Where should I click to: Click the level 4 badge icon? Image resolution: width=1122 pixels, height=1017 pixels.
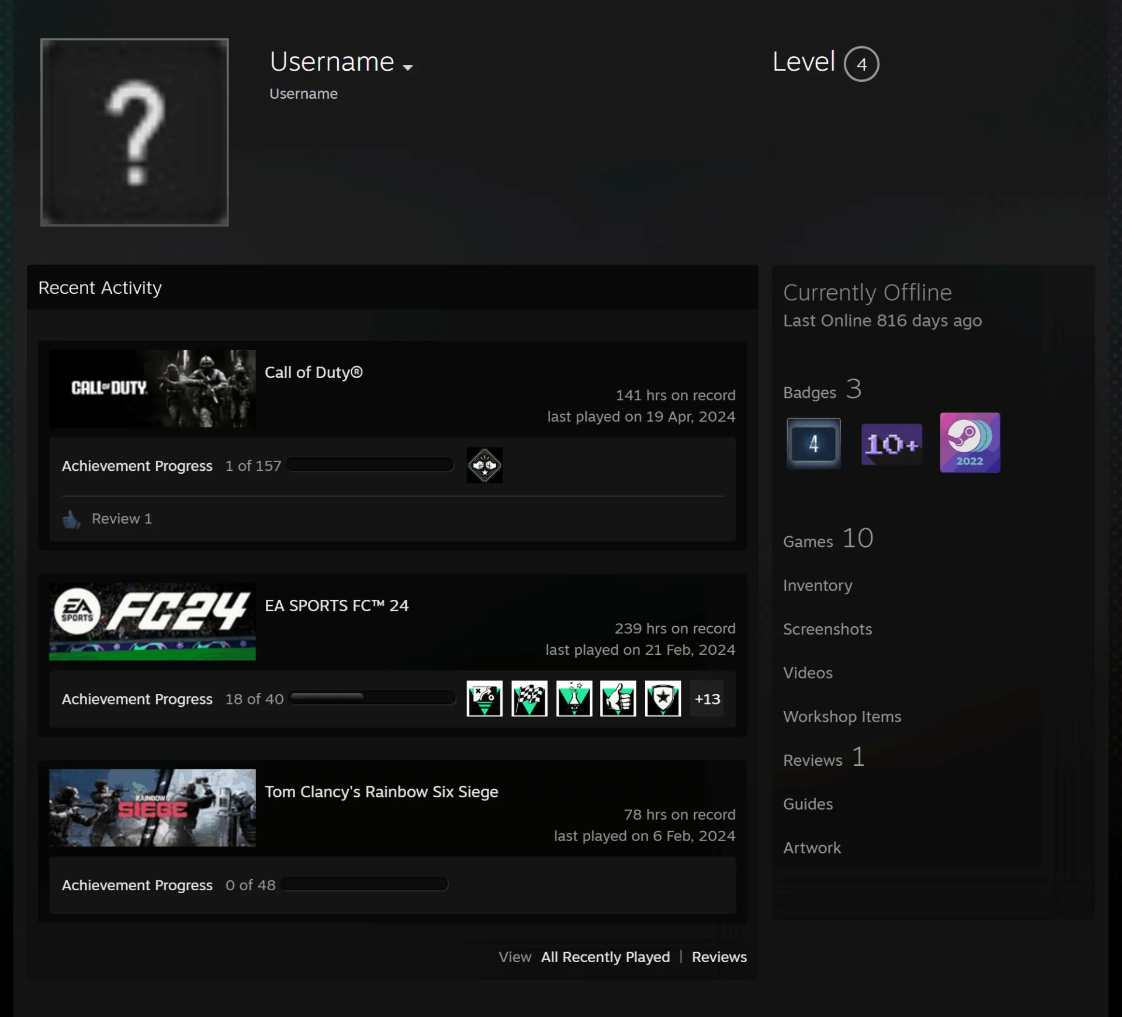813,443
